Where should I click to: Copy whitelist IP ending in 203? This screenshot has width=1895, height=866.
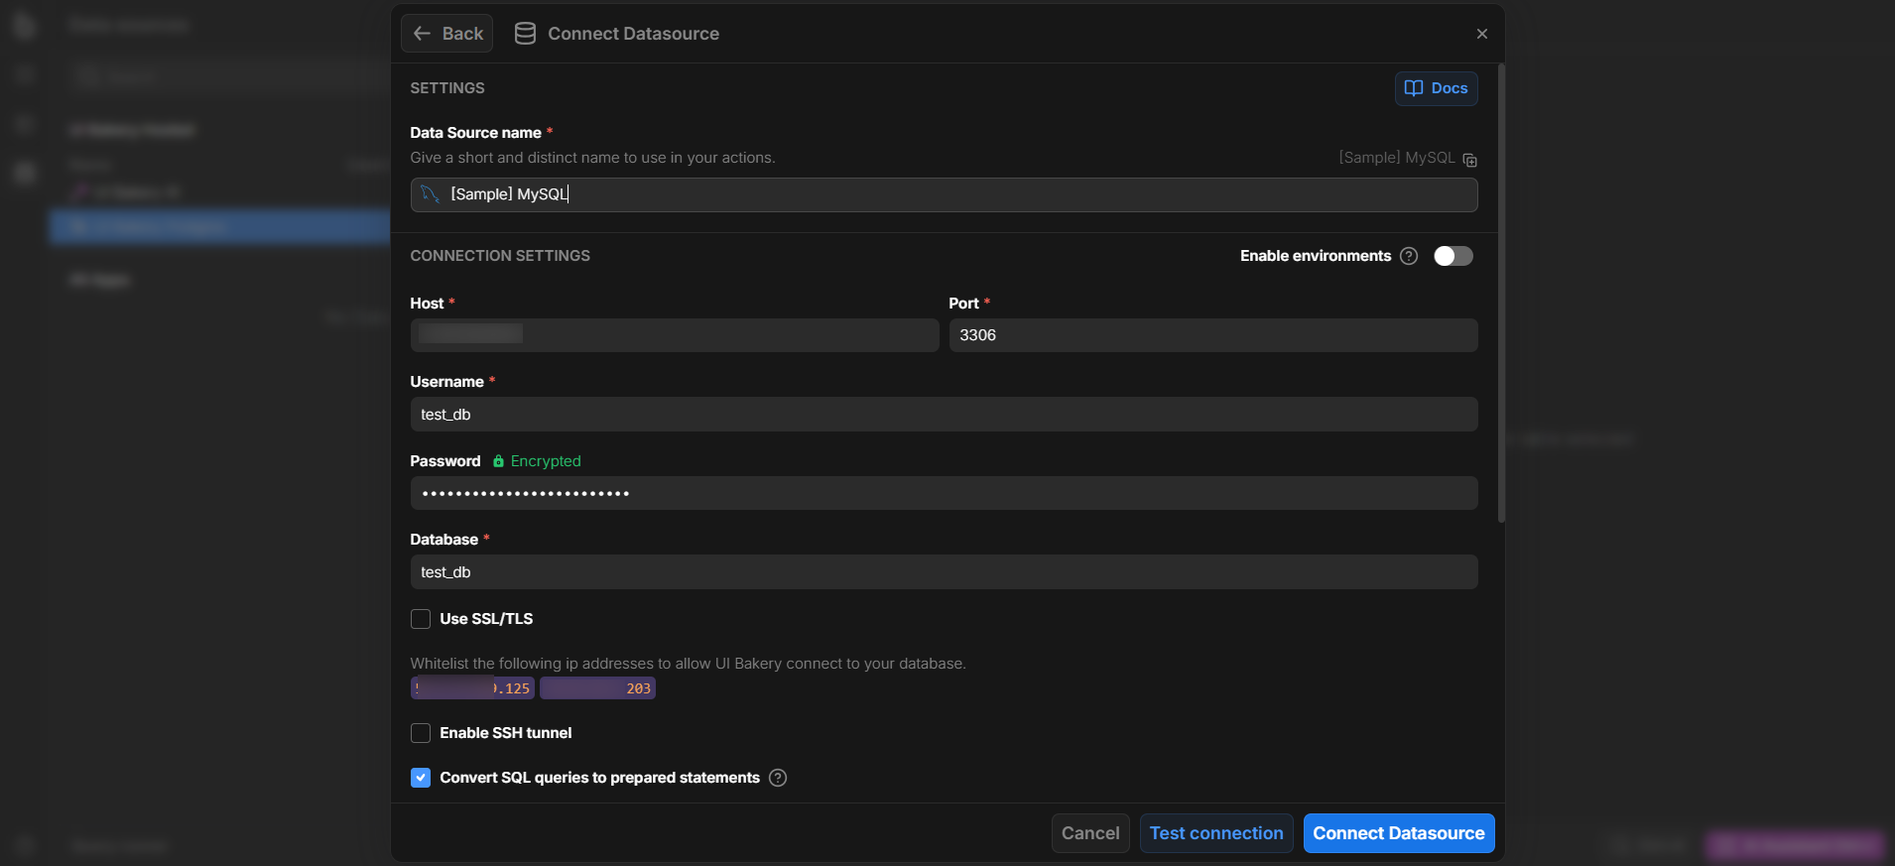[597, 688]
